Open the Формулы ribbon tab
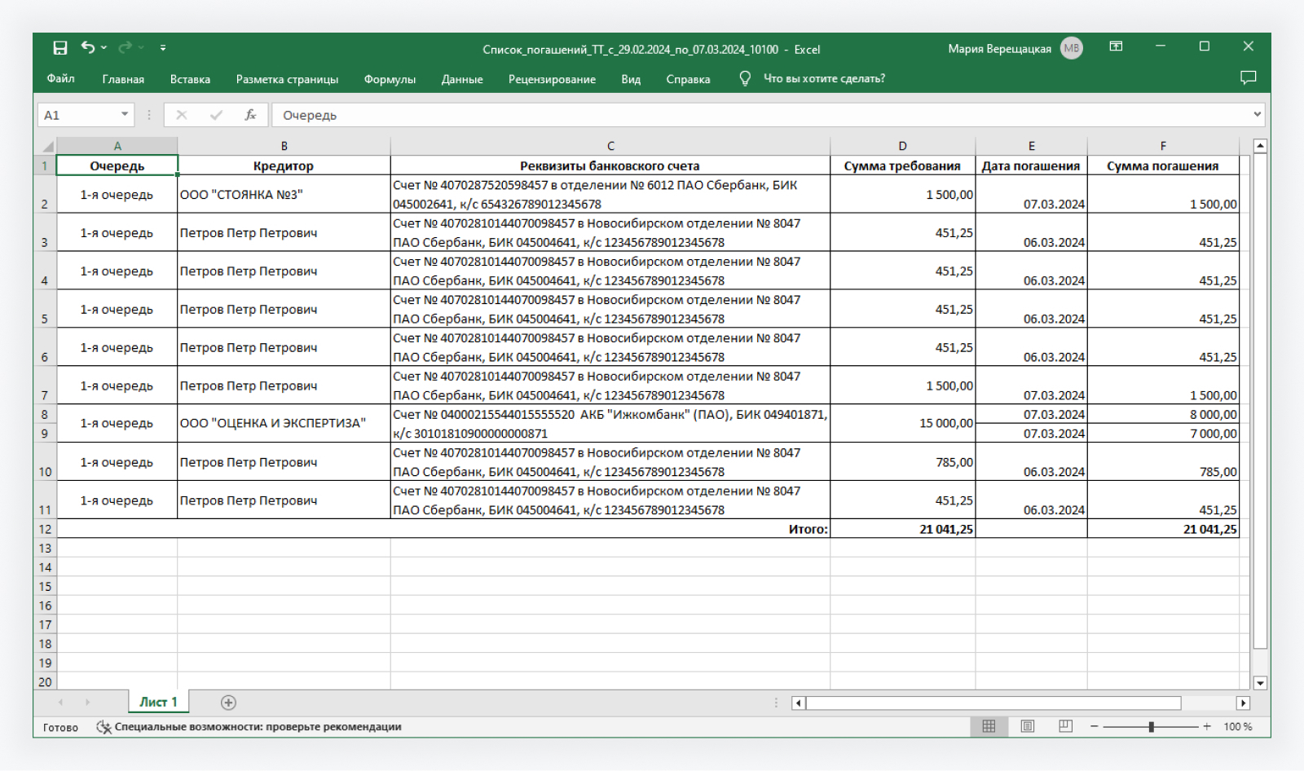Viewport: 1304px width, 771px height. tap(390, 79)
